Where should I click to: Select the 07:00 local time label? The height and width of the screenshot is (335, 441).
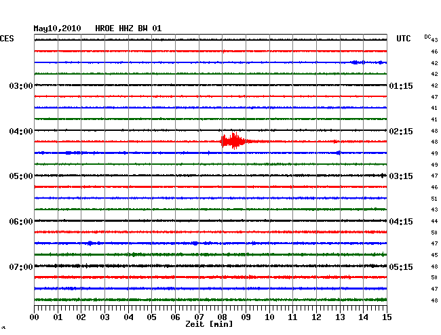[21, 267]
